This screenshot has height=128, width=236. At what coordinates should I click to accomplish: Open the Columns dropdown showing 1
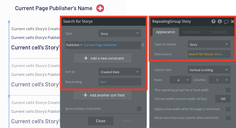coord(220,80)
